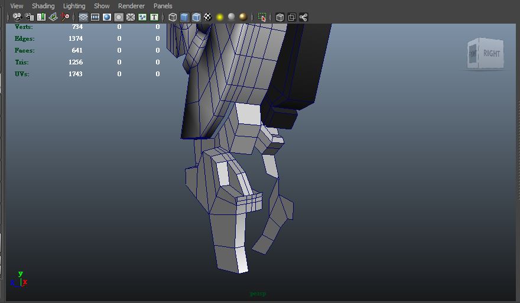Click the gold High Quality Rendering sphere

243,17
